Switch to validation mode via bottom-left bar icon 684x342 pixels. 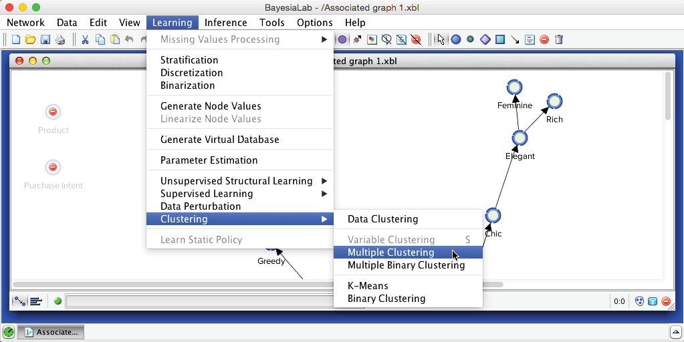click(x=35, y=301)
